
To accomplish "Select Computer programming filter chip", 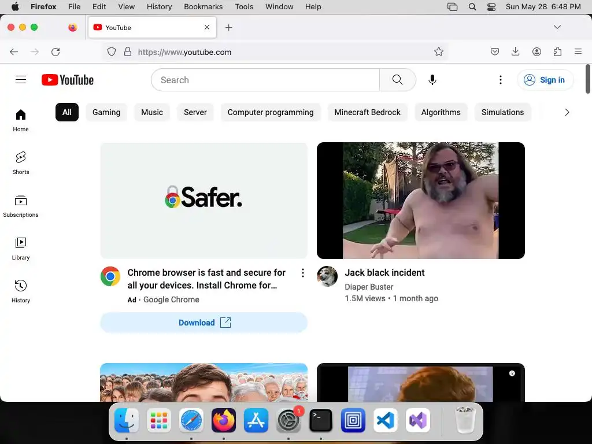I will pyautogui.click(x=271, y=112).
